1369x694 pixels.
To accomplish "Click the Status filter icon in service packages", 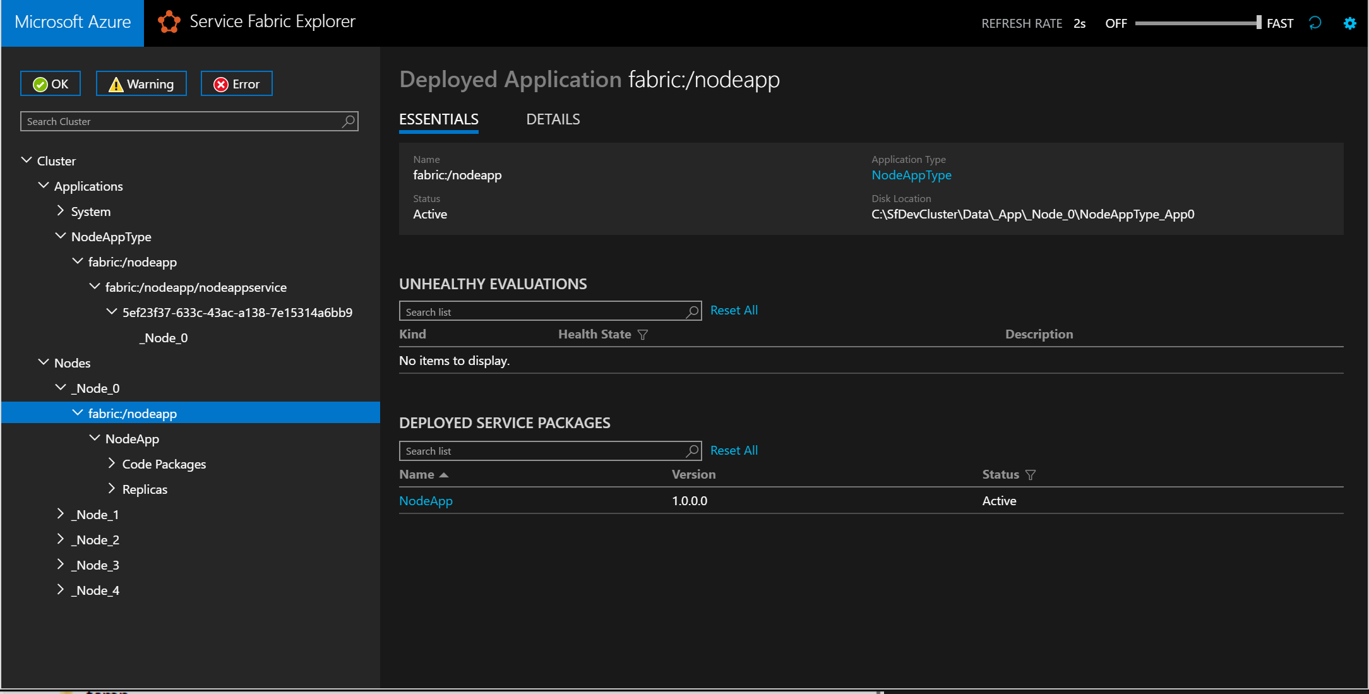I will click(1030, 474).
